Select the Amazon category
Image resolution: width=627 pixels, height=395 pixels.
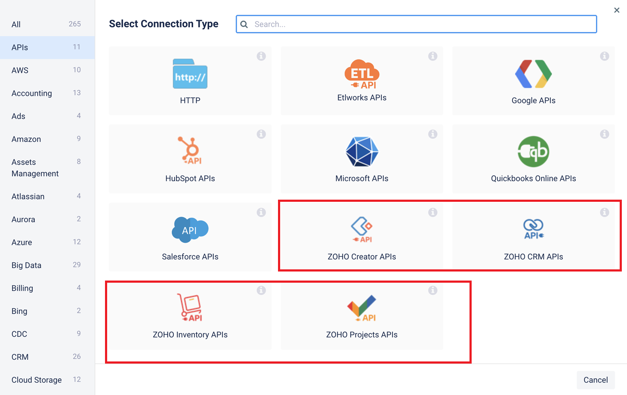click(x=47, y=139)
